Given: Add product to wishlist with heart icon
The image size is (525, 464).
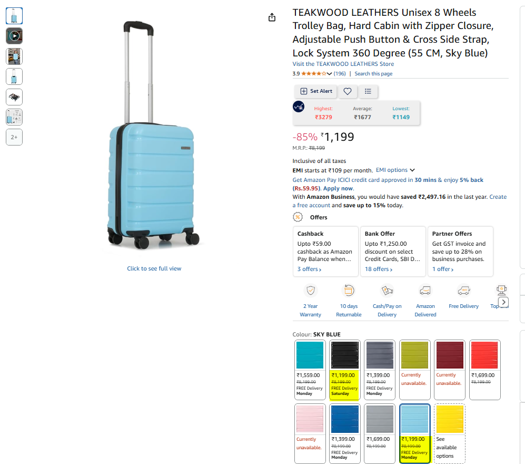Looking at the screenshot, I should tap(348, 91).
